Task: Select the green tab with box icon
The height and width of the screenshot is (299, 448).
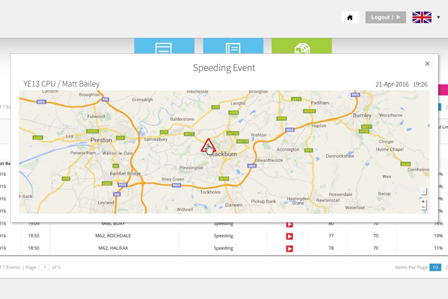Action: [x=302, y=46]
